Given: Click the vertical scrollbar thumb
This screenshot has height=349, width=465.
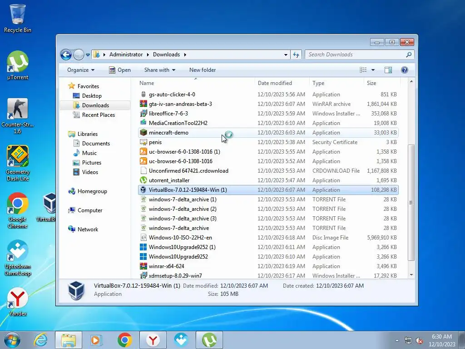Looking at the screenshot, I should pos(411,203).
